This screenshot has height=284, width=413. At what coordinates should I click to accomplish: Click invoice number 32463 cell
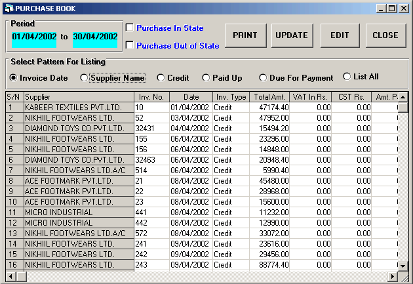tap(151, 160)
